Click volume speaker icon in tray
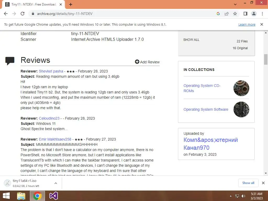This screenshot has height=201, width=268. point(243,196)
